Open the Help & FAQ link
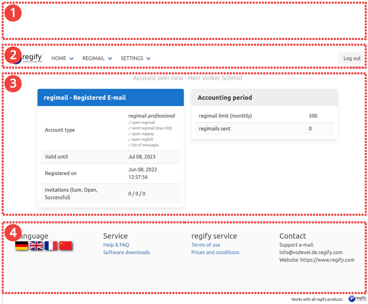This screenshot has width=368, height=304. (x=116, y=245)
